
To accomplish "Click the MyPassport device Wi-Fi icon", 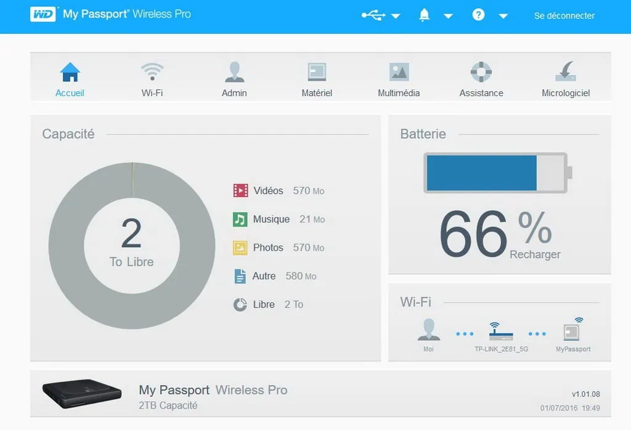I will (x=573, y=330).
